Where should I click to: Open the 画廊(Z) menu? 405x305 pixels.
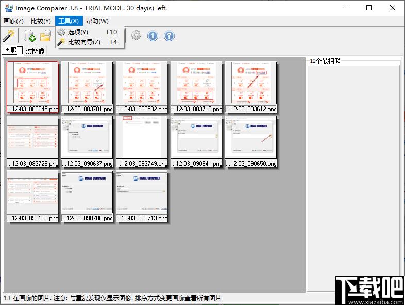pyautogui.click(x=13, y=21)
